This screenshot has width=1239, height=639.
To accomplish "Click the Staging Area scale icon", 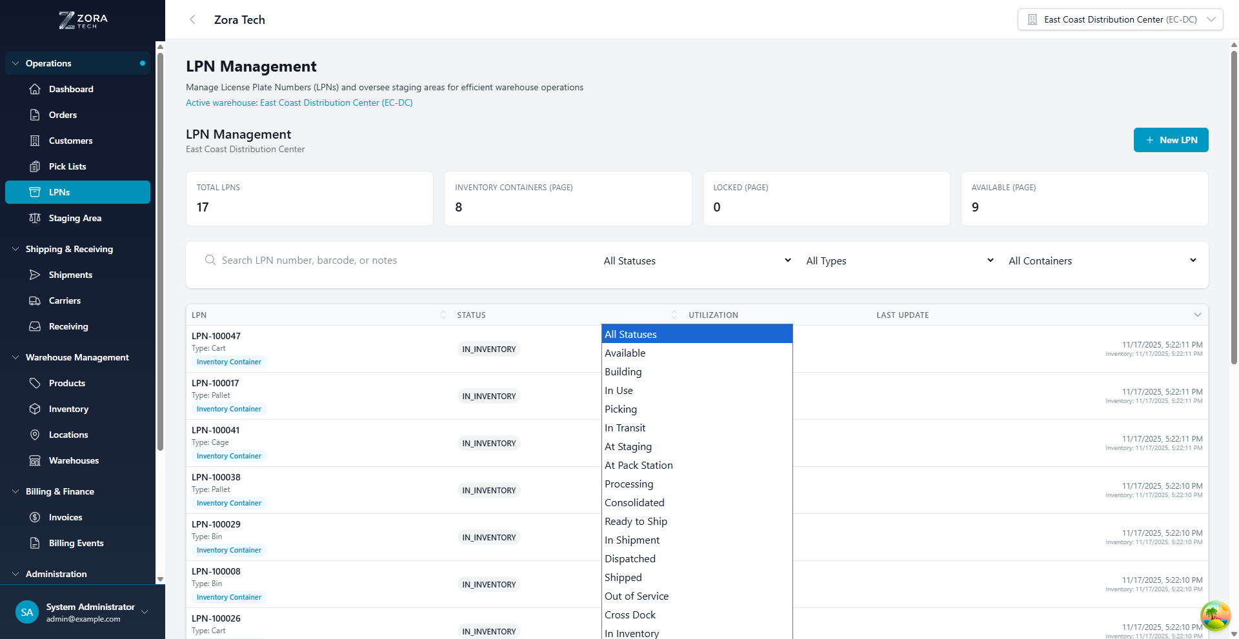I will (x=35, y=218).
